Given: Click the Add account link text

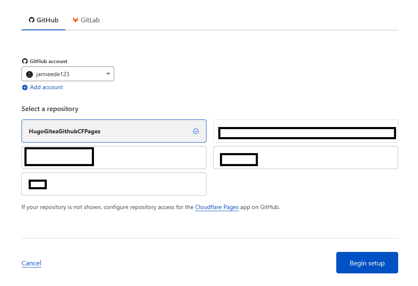Looking at the screenshot, I should pos(46,87).
